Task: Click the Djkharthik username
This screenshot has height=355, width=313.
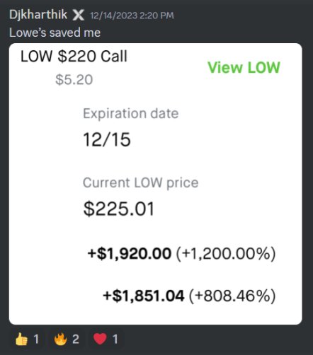Action: click(38, 15)
